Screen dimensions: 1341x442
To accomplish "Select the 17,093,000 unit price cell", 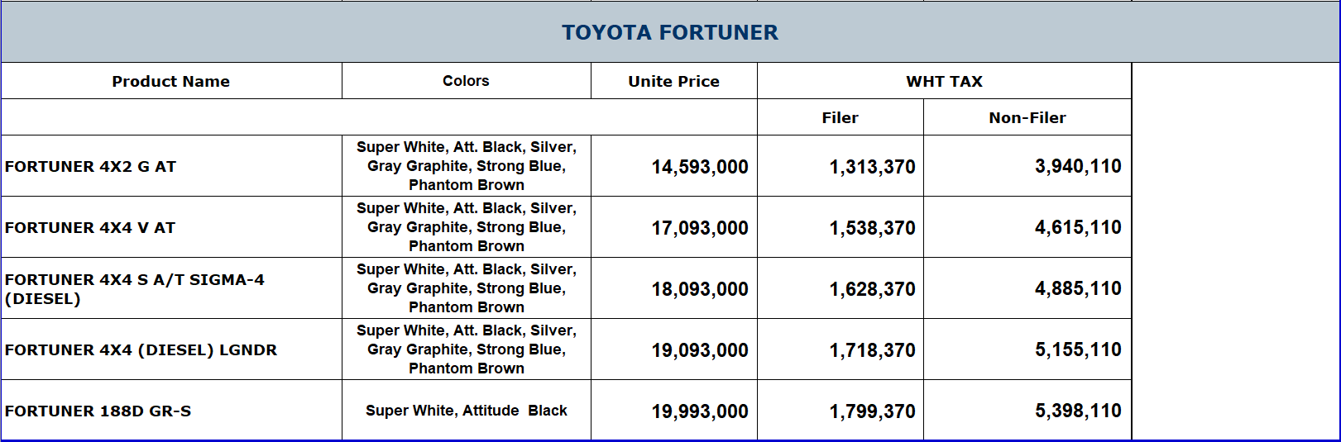I will tap(674, 227).
